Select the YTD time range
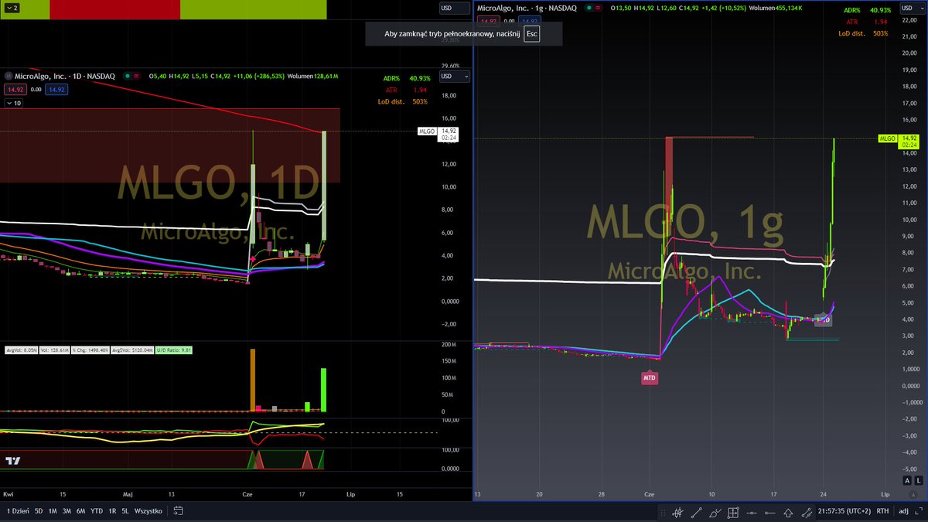The height and width of the screenshot is (522, 928). pyautogui.click(x=97, y=510)
